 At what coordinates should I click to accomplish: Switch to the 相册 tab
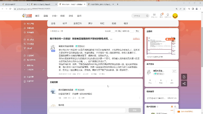126,23
